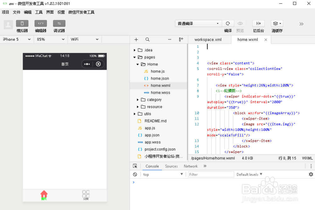Switch to the Network tab
Screen dimensions: 315x210
click(191, 166)
